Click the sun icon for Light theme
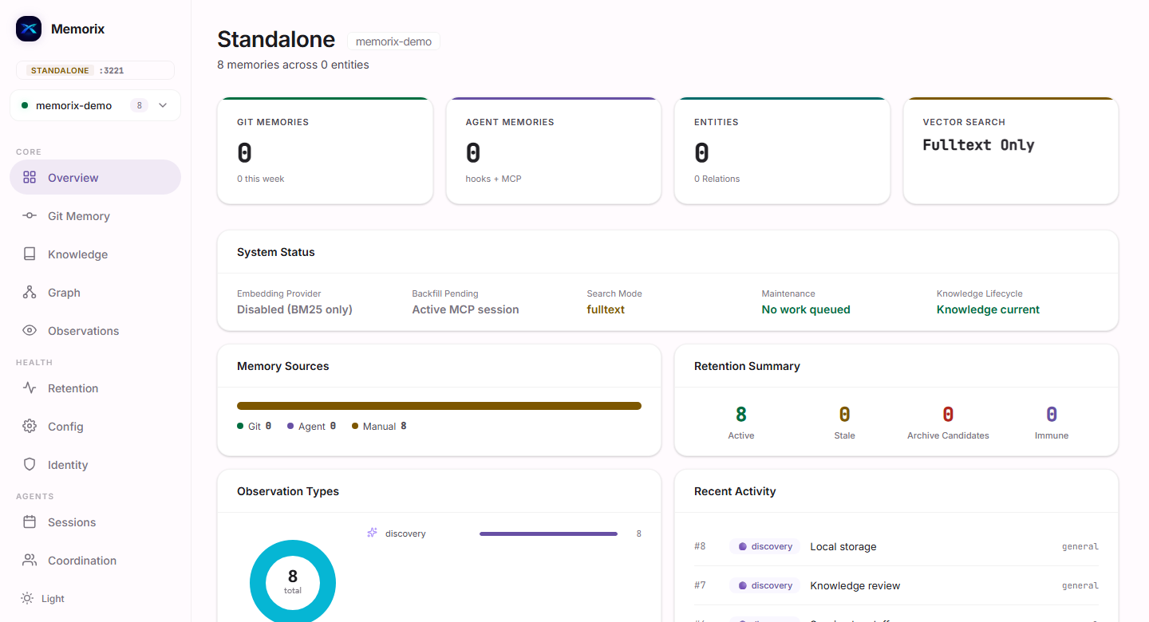This screenshot has width=1149, height=622. pos(27,598)
